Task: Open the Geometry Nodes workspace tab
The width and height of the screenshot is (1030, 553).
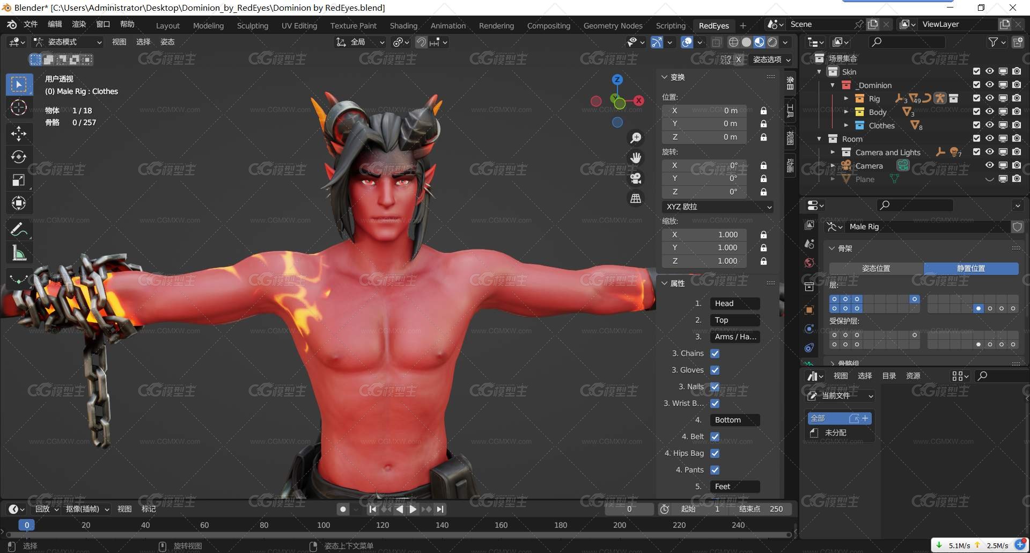Action: point(613,26)
